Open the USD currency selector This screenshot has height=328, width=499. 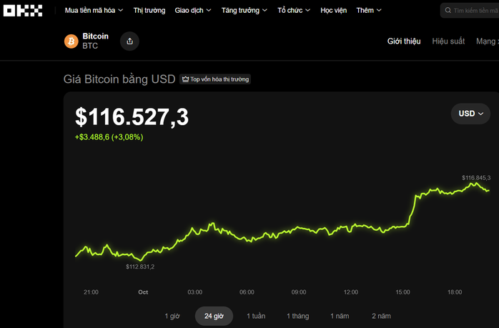point(470,114)
